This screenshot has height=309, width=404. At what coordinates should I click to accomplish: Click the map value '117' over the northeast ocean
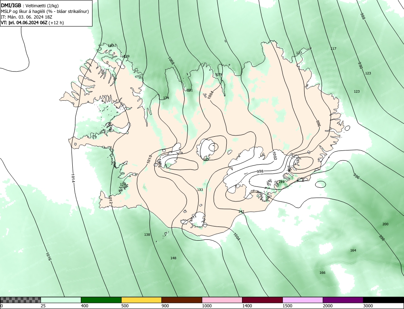(x=333, y=49)
